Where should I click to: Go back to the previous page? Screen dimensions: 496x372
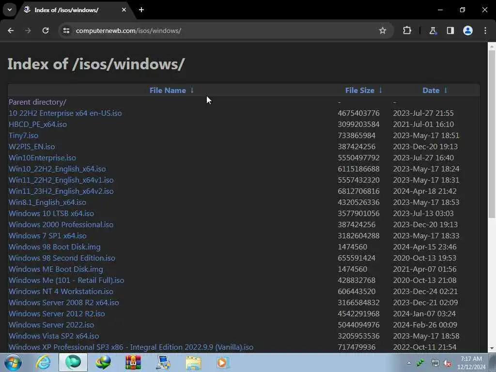pos(11,31)
